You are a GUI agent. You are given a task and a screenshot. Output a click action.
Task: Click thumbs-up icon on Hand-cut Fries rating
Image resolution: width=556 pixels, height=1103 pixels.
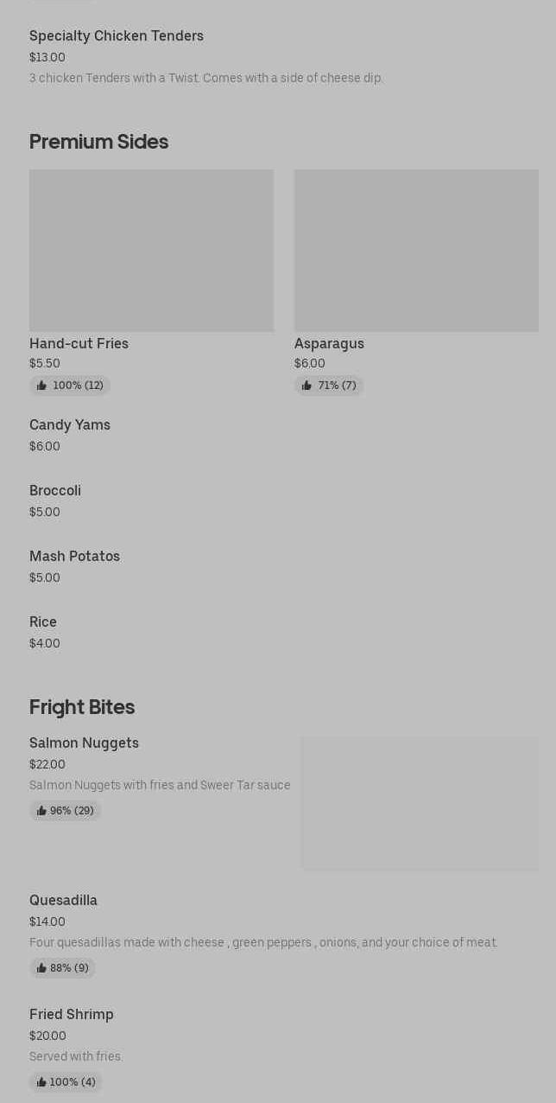(x=41, y=386)
